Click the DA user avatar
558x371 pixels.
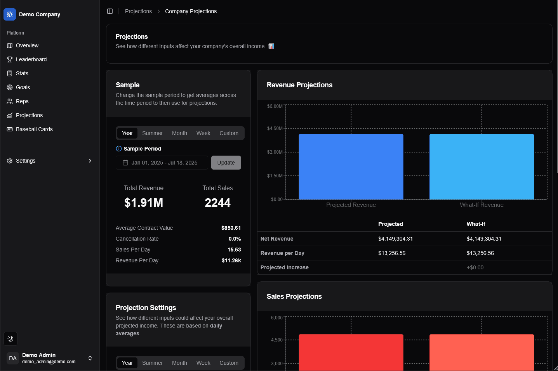13,358
